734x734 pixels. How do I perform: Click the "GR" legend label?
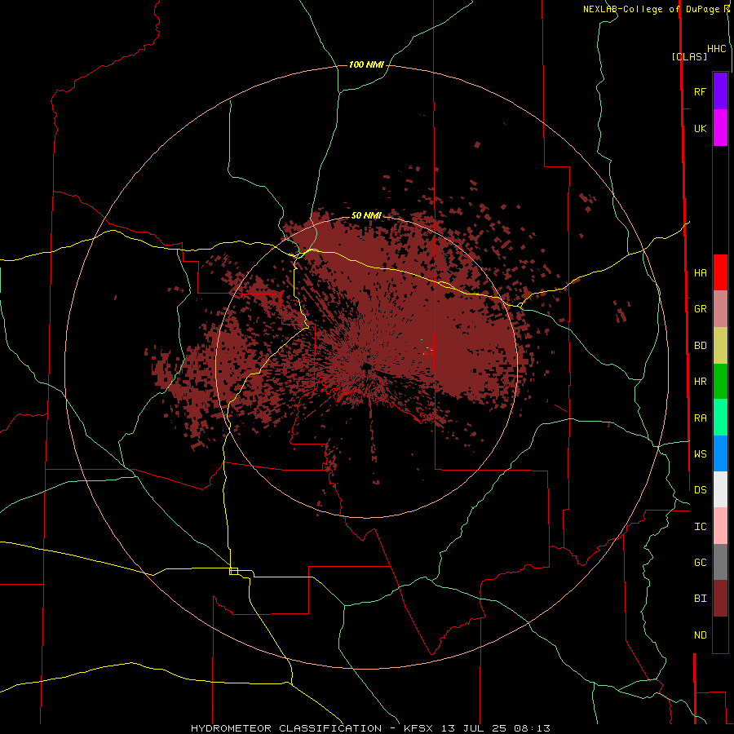pos(701,309)
